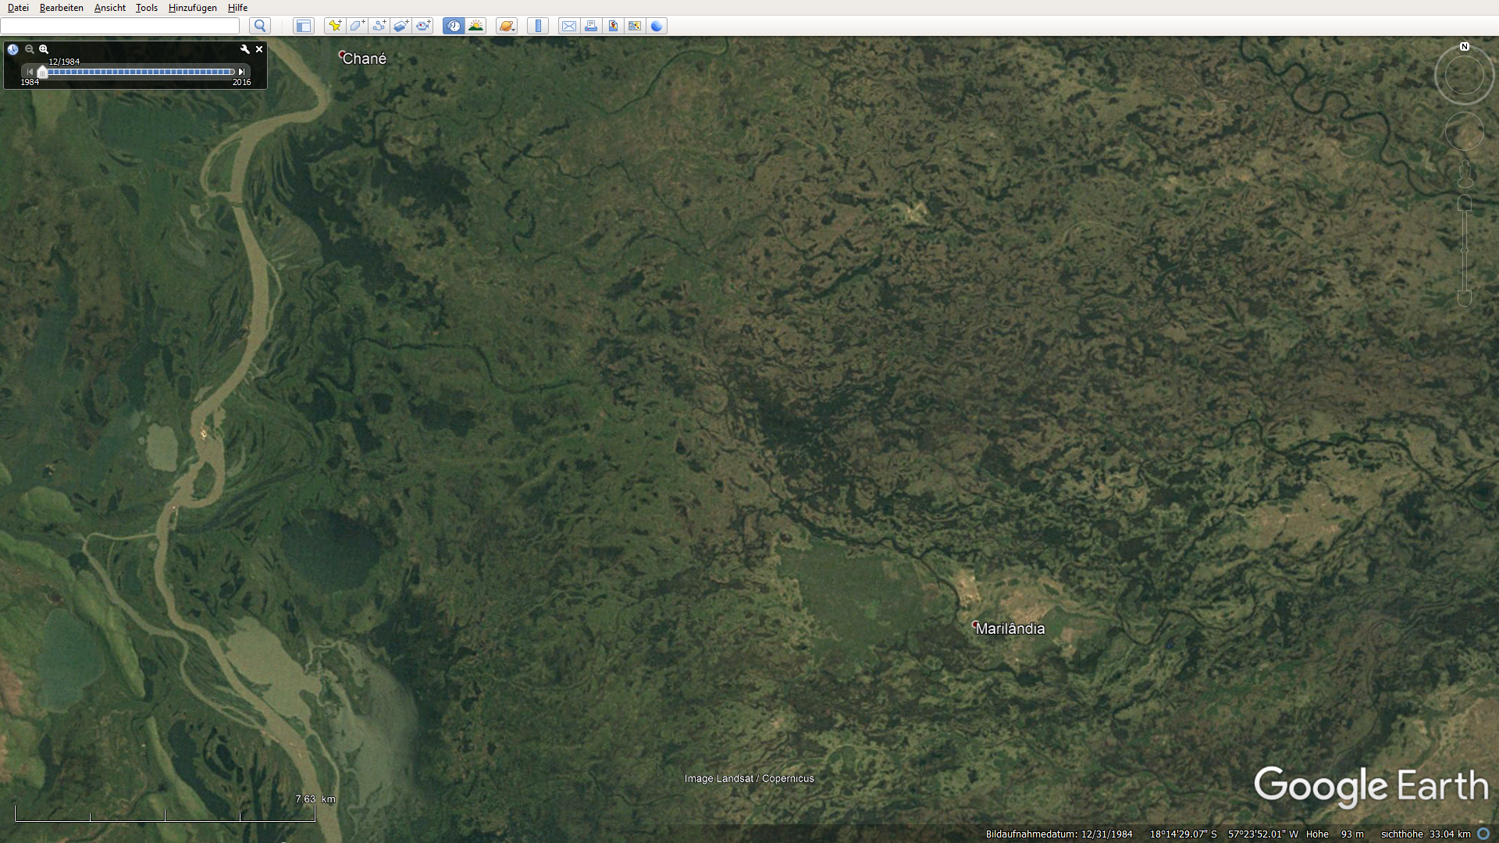Click the move joystick control
This screenshot has height=843, width=1499.
[x=1464, y=131]
